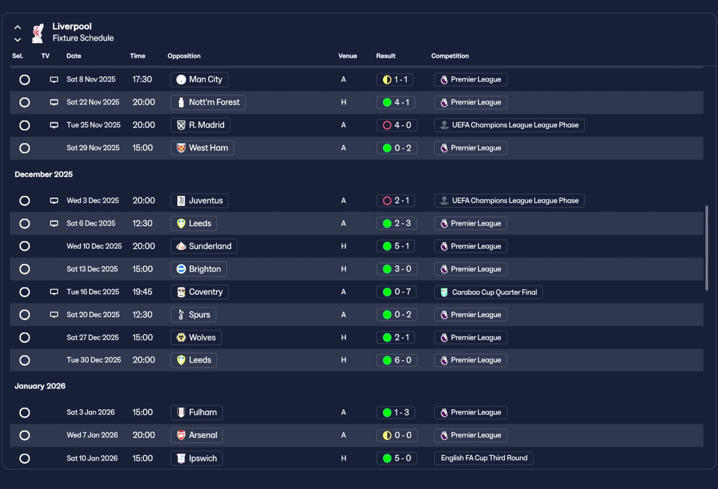The image size is (718, 489).
Task: Sort by the Date column header
Action: point(74,56)
